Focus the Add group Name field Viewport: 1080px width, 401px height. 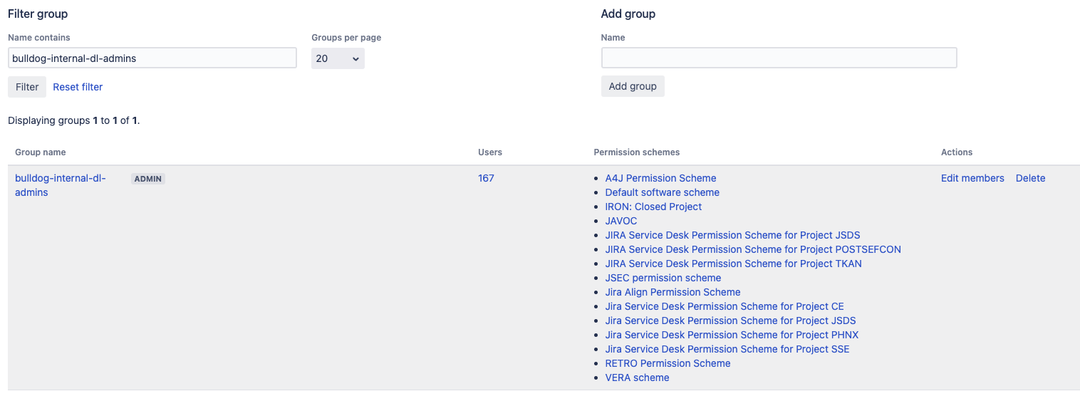779,58
